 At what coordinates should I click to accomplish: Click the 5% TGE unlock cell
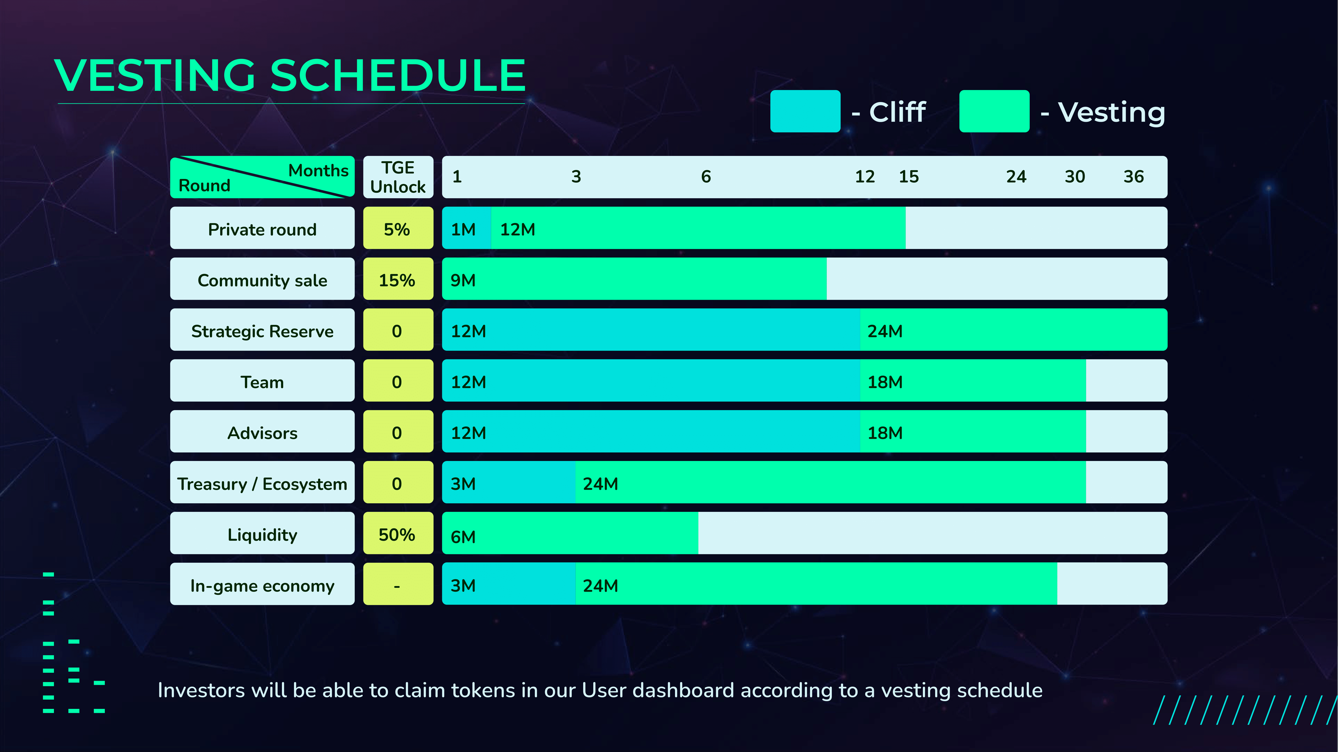click(x=398, y=228)
